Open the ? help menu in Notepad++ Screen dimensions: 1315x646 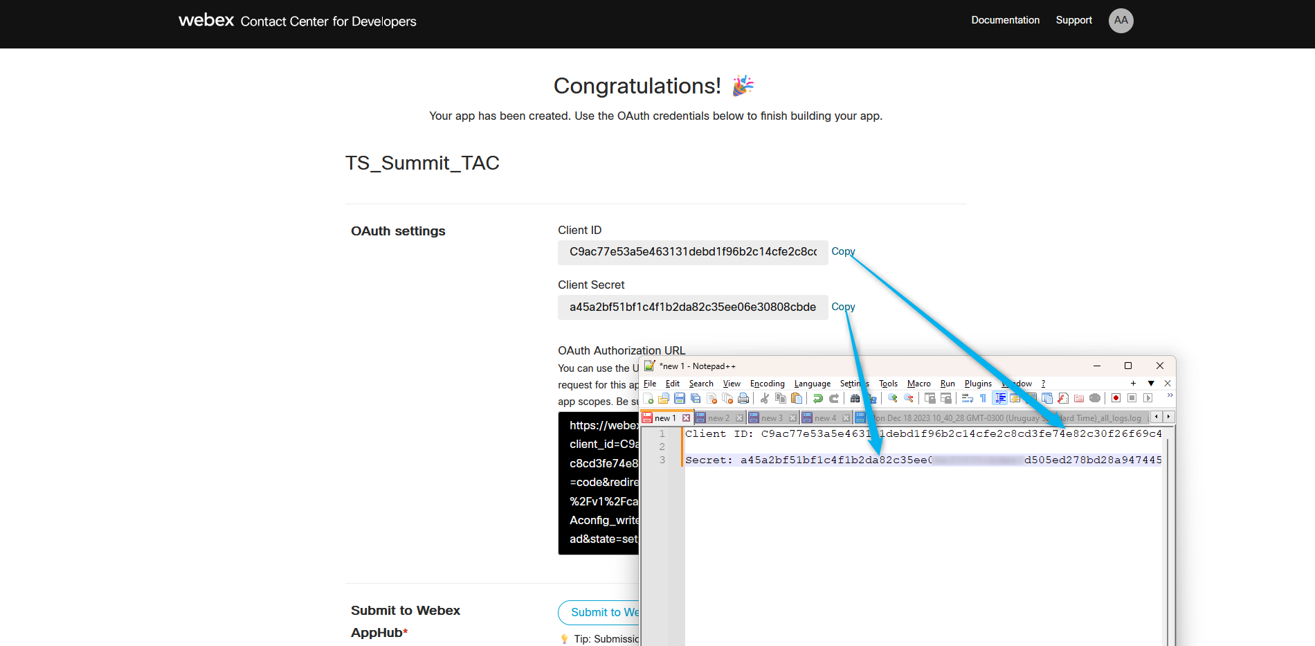[1043, 384]
